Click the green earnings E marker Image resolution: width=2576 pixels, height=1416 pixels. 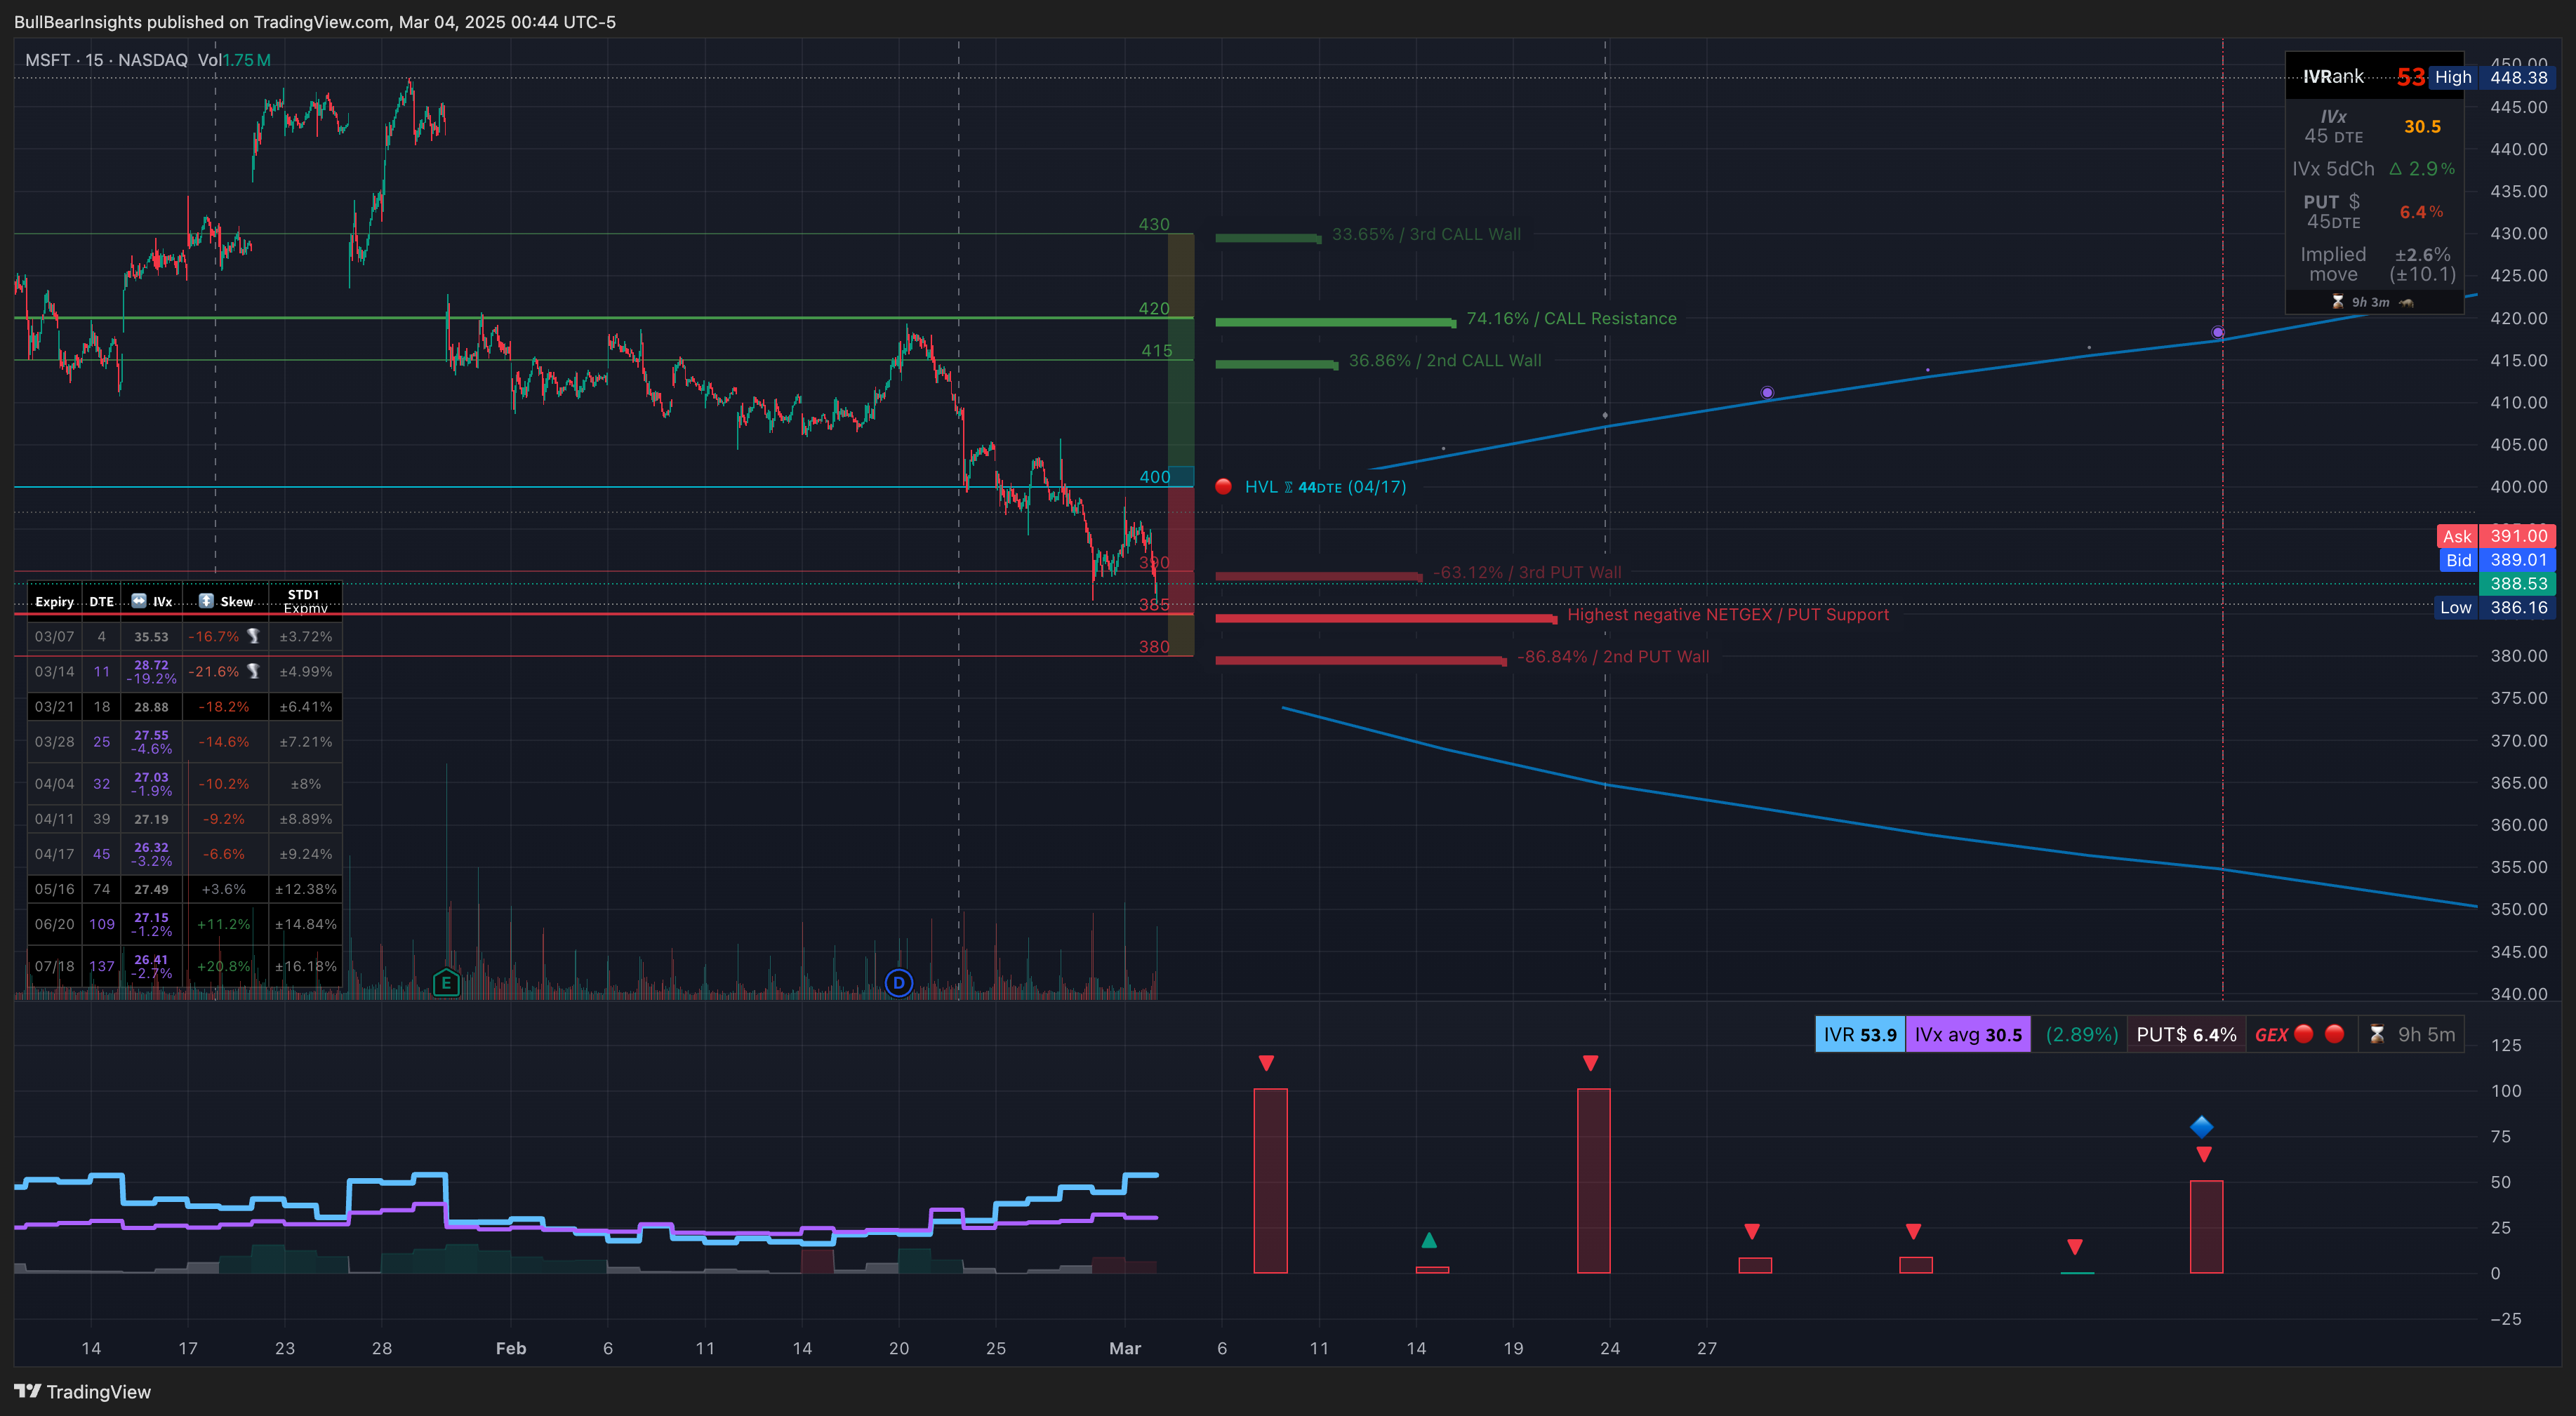coord(446,983)
